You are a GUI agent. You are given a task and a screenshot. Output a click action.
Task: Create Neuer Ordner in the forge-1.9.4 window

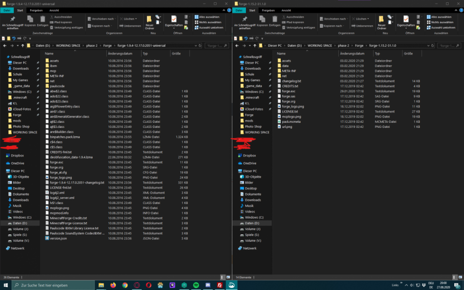click(x=149, y=22)
